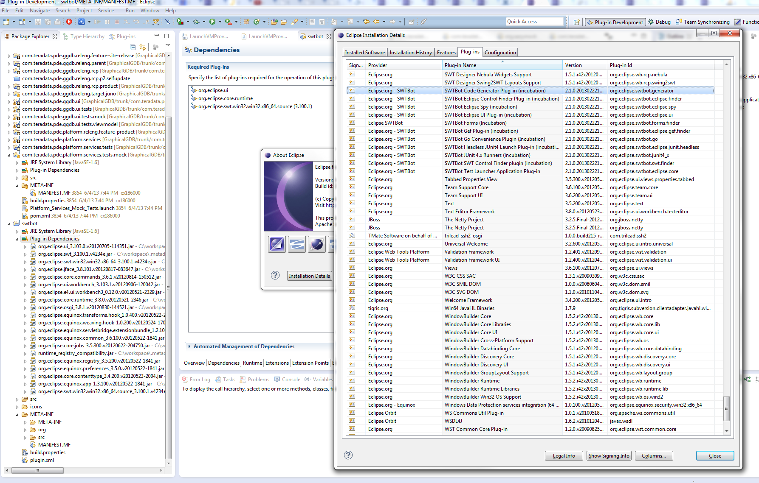Click the Open Type toolbar icon

coord(274,22)
